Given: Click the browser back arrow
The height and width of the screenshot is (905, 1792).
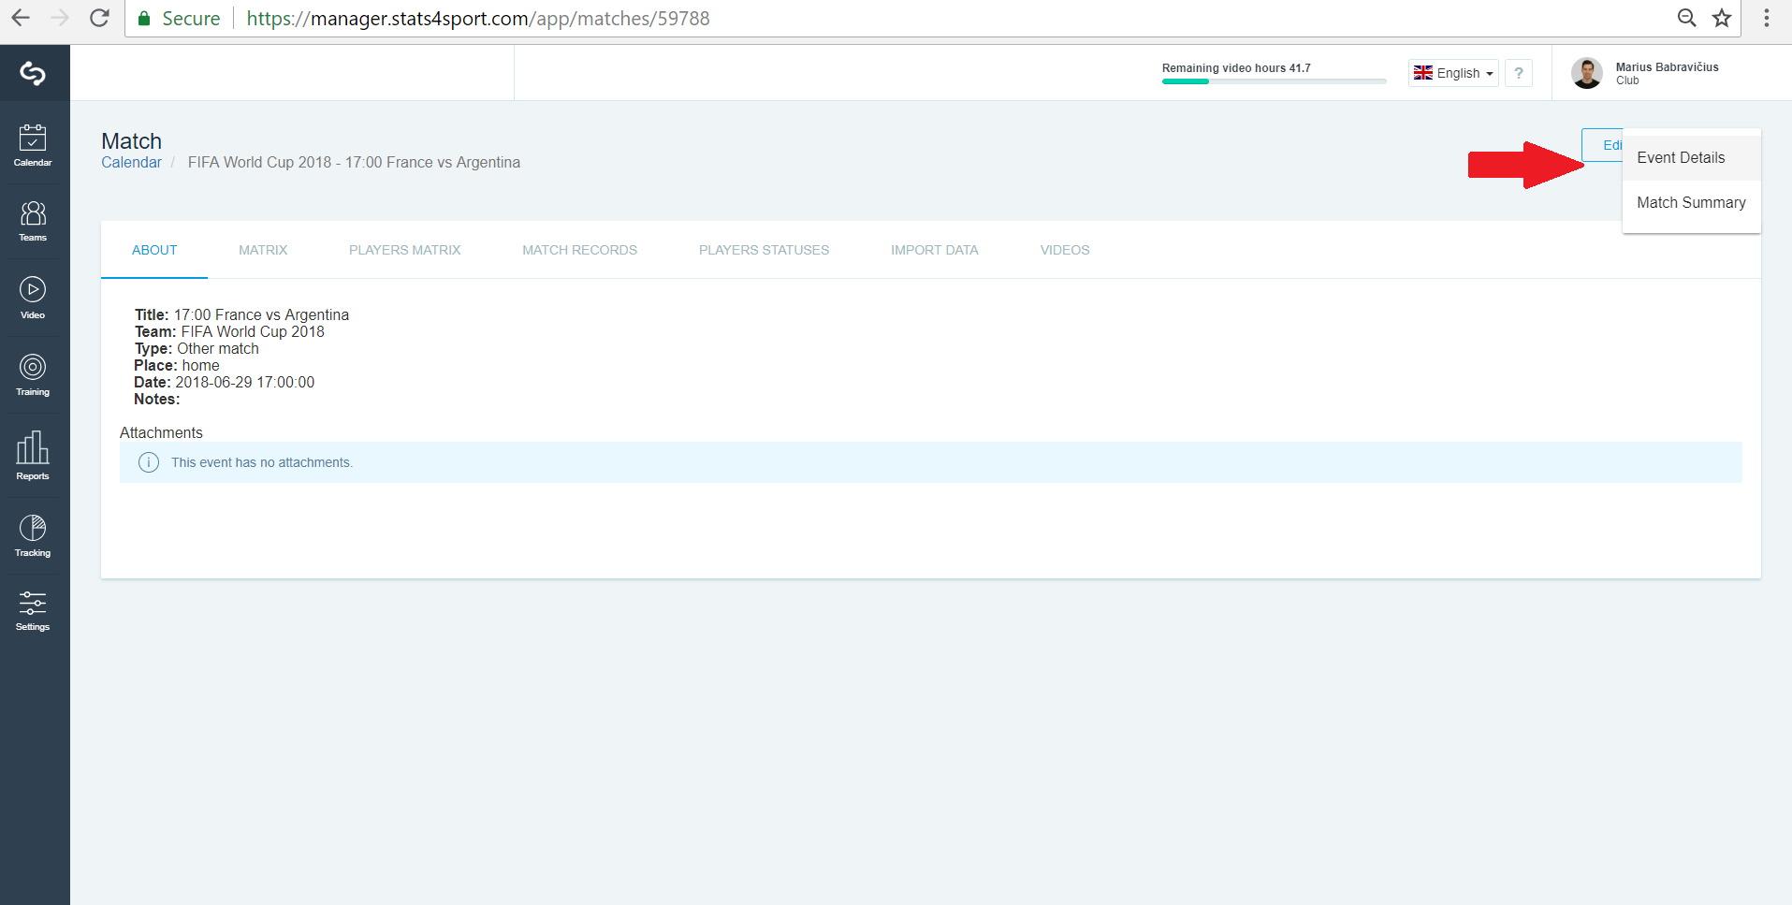Looking at the screenshot, I should 21,18.
